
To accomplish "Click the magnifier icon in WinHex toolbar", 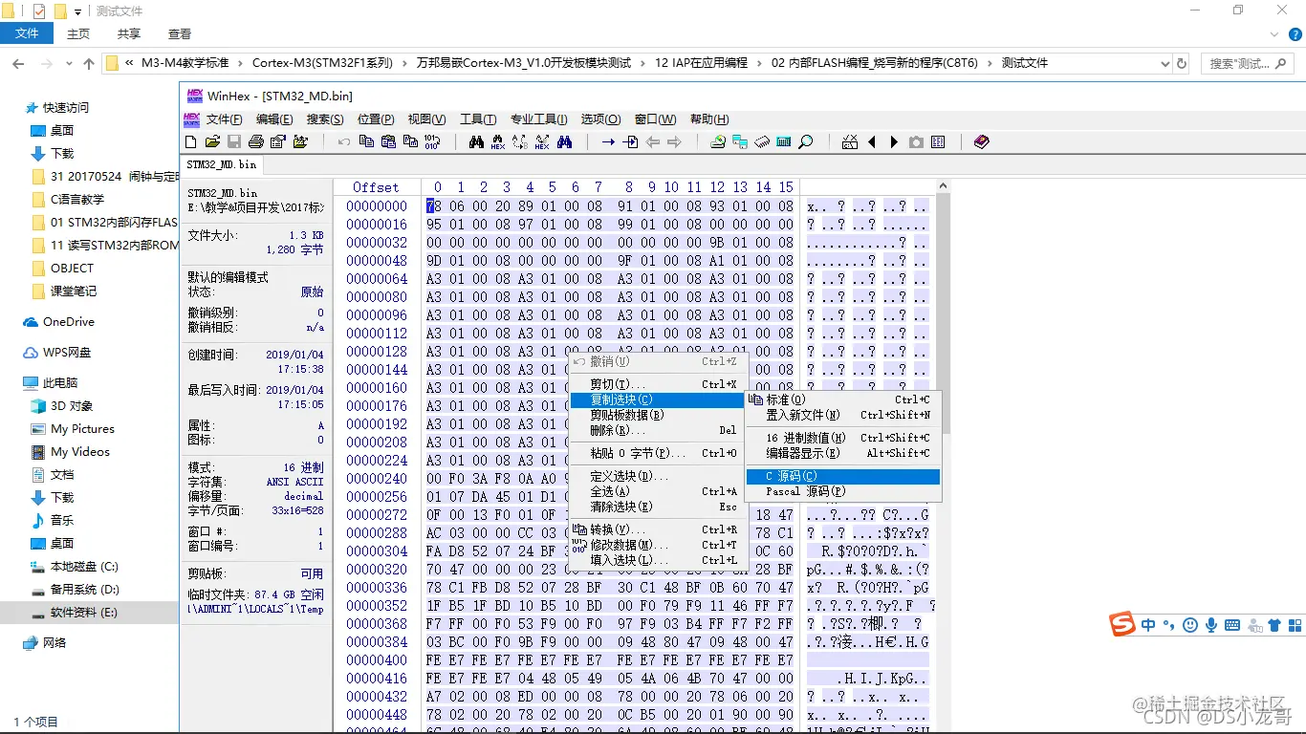I will (x=806, y=141).
